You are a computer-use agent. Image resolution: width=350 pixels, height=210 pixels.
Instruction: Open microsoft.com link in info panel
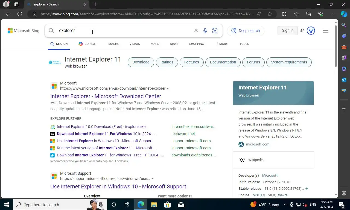coord(258,144)
